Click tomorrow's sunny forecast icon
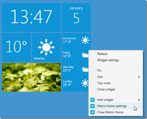Viewport: 147px width, 119px height. (x=85, y=40)
